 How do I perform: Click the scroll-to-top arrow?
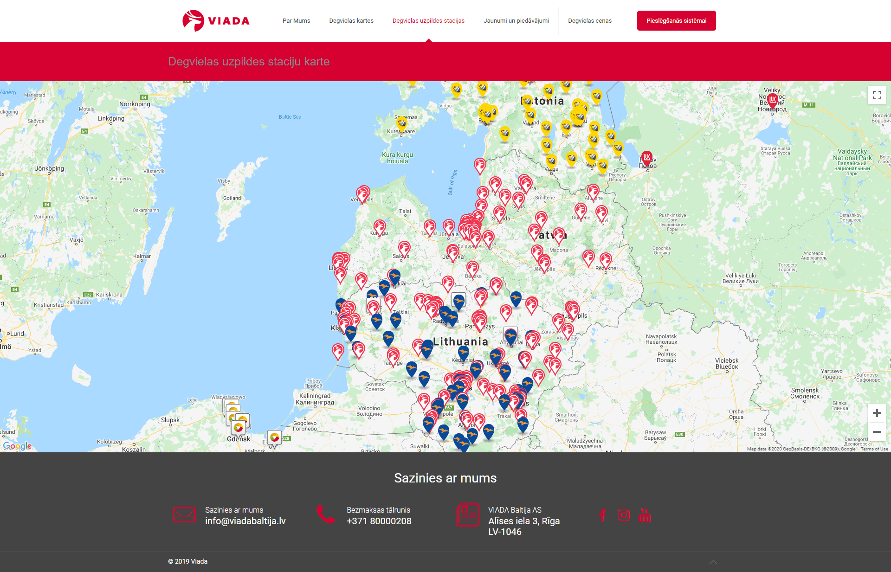click(713, 562)
